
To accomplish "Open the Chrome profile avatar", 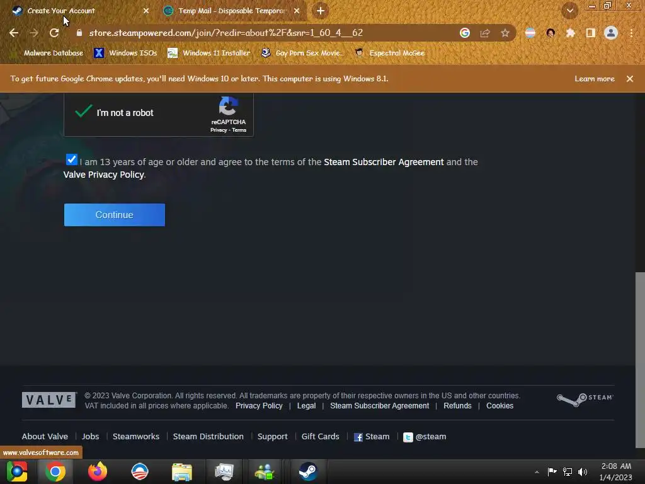I will click(x=611, y=33).
